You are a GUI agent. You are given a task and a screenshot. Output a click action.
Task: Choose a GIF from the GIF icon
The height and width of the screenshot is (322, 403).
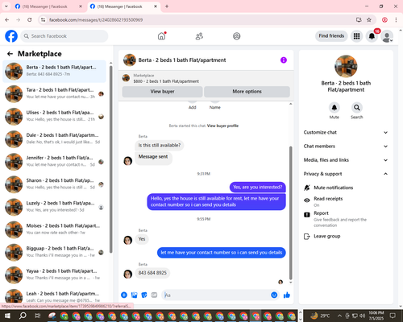pyautogui.click(x=154, y=295)
